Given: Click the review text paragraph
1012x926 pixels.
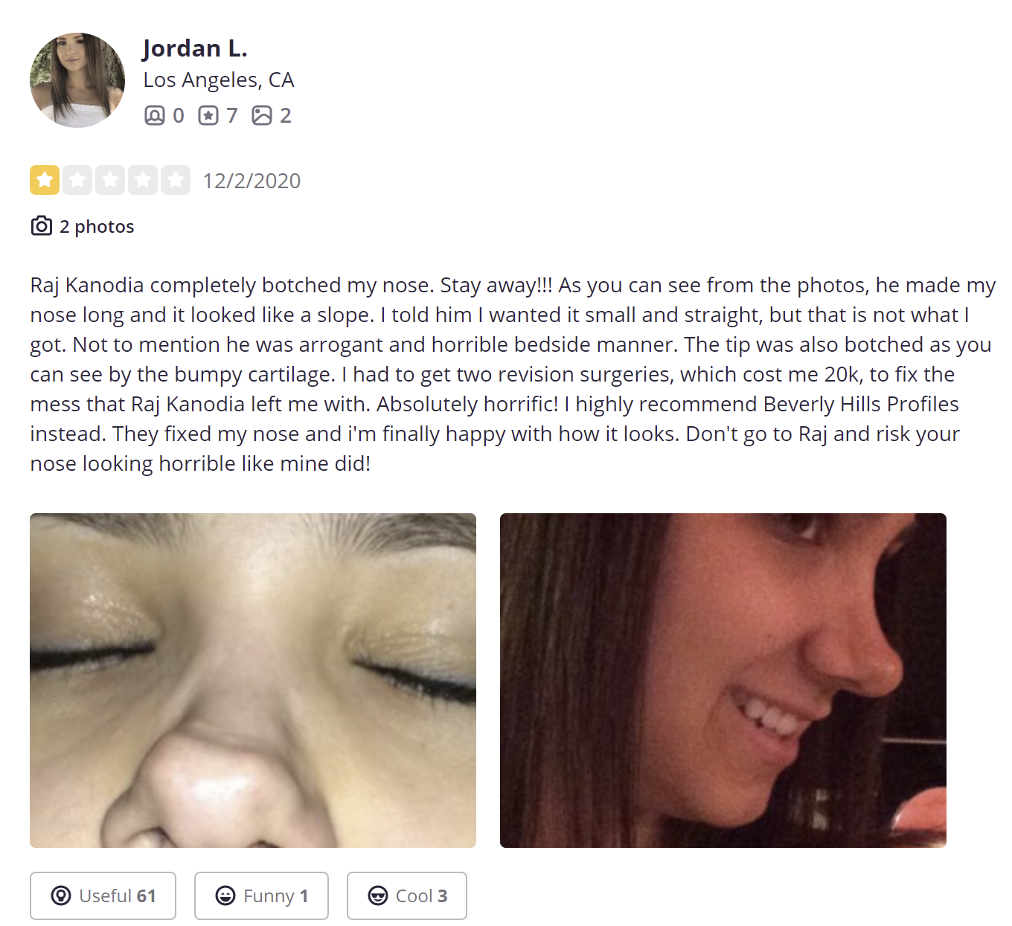Looking at the screenshot, I should pyautogui.click(x=513, y=374).
